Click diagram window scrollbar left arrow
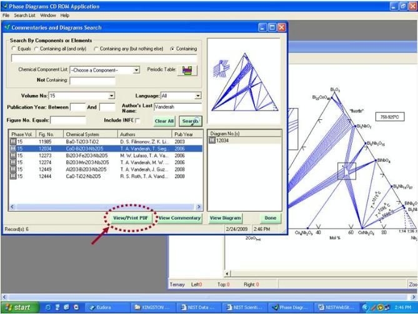Viewport: 418px width, 314px height. pyautogui.click(x=227, y=273)
